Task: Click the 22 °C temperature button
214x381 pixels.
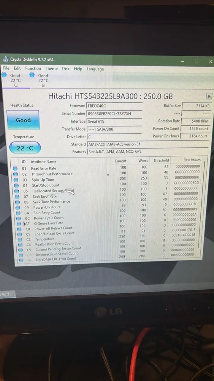Action: pos(25,148)
